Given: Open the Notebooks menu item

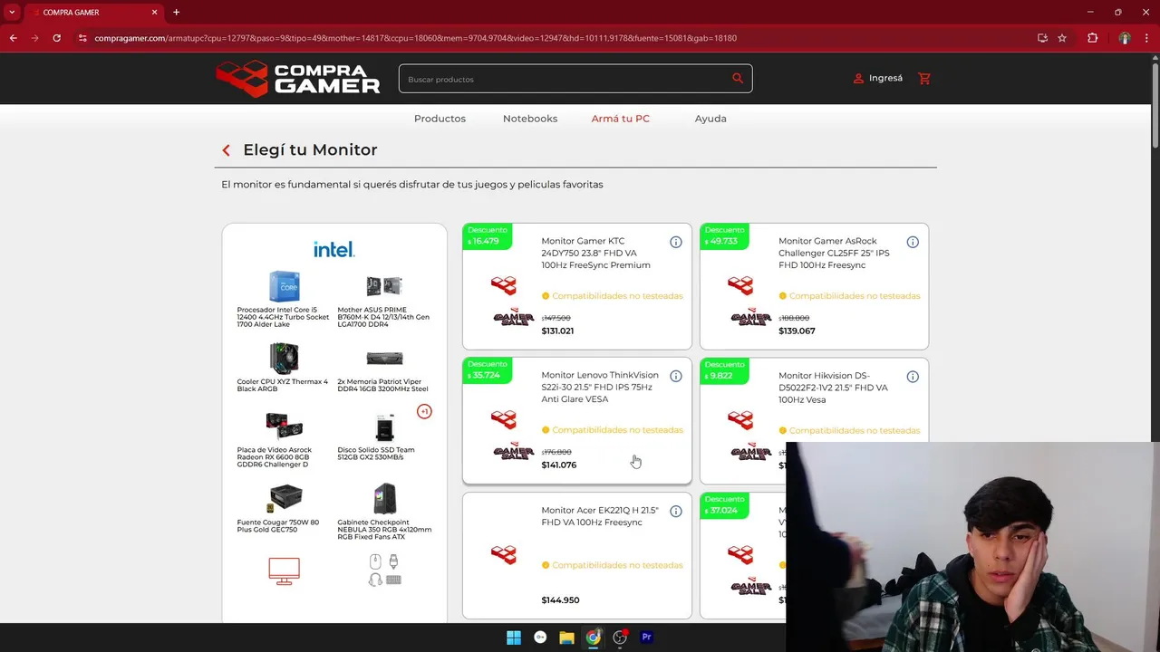Looking at the screenshot, I should point(530,119).
